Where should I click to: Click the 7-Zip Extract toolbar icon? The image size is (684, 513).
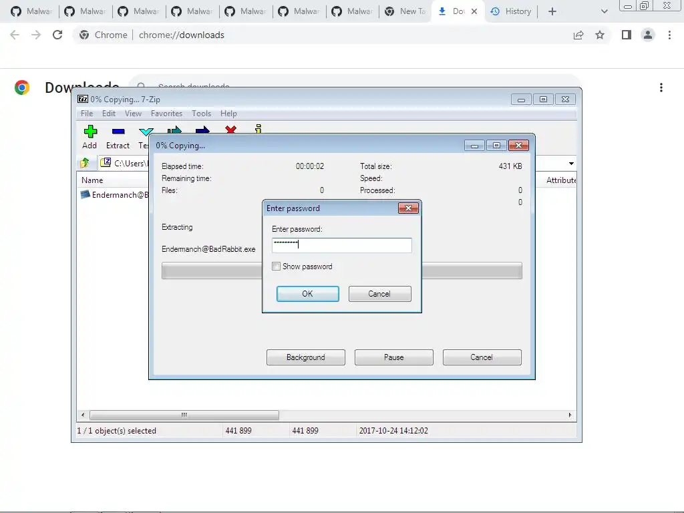click(x=118, y=132)
